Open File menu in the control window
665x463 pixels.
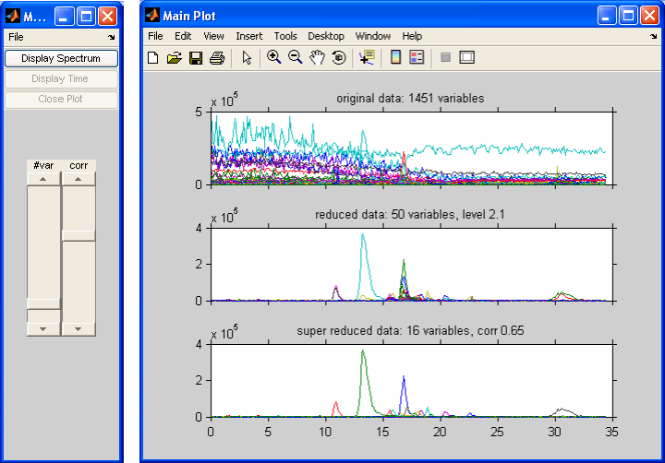[x=16, y=37]
